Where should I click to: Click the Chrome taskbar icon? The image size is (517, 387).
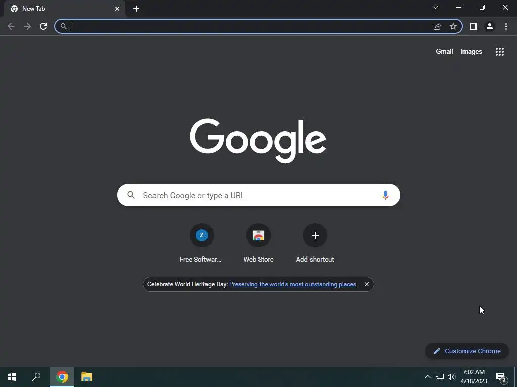(x=62, y=377)
